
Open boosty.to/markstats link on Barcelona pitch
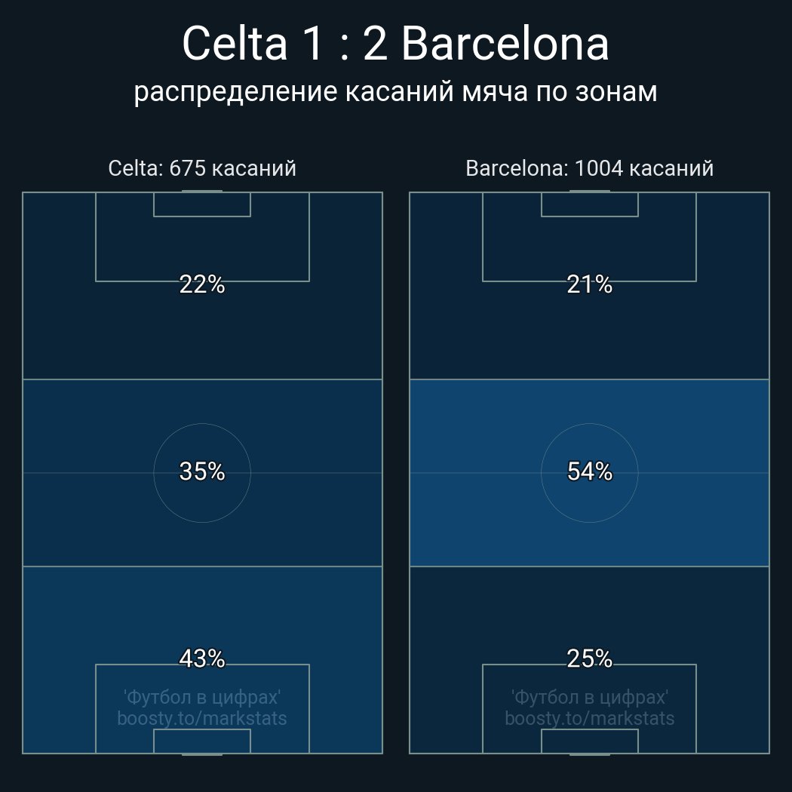point(589,718)
